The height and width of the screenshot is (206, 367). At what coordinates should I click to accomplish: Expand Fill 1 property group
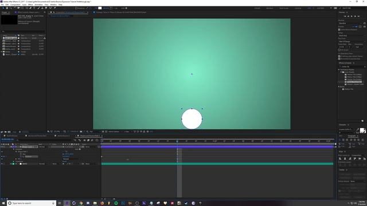[x=16, y=159]
